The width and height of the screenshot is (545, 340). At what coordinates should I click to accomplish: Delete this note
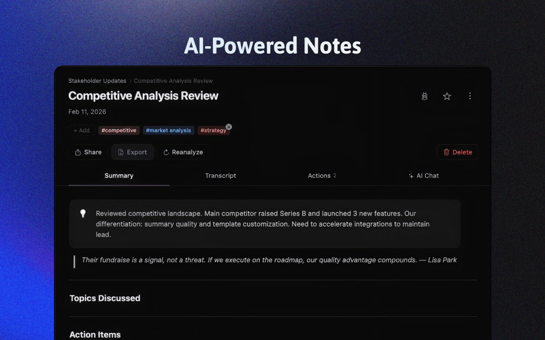(x=457, y=152)
